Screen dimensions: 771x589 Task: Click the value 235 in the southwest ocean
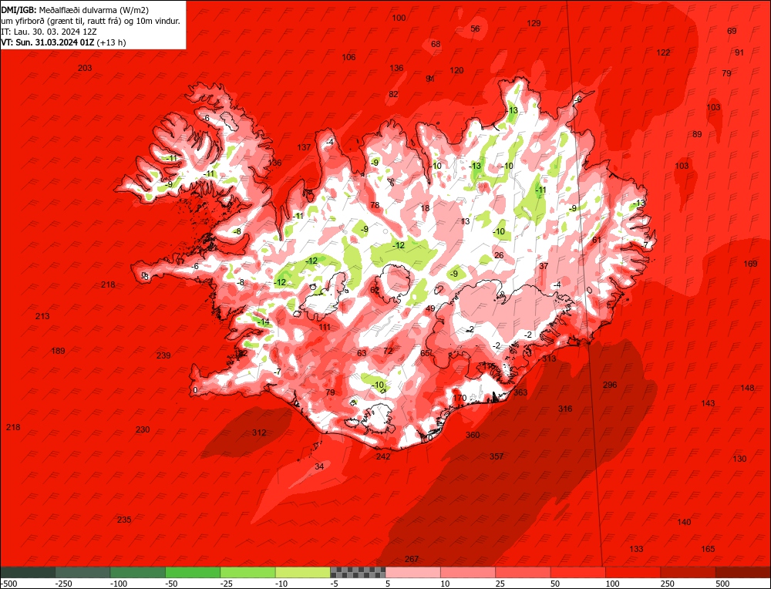tap(124, 520)
